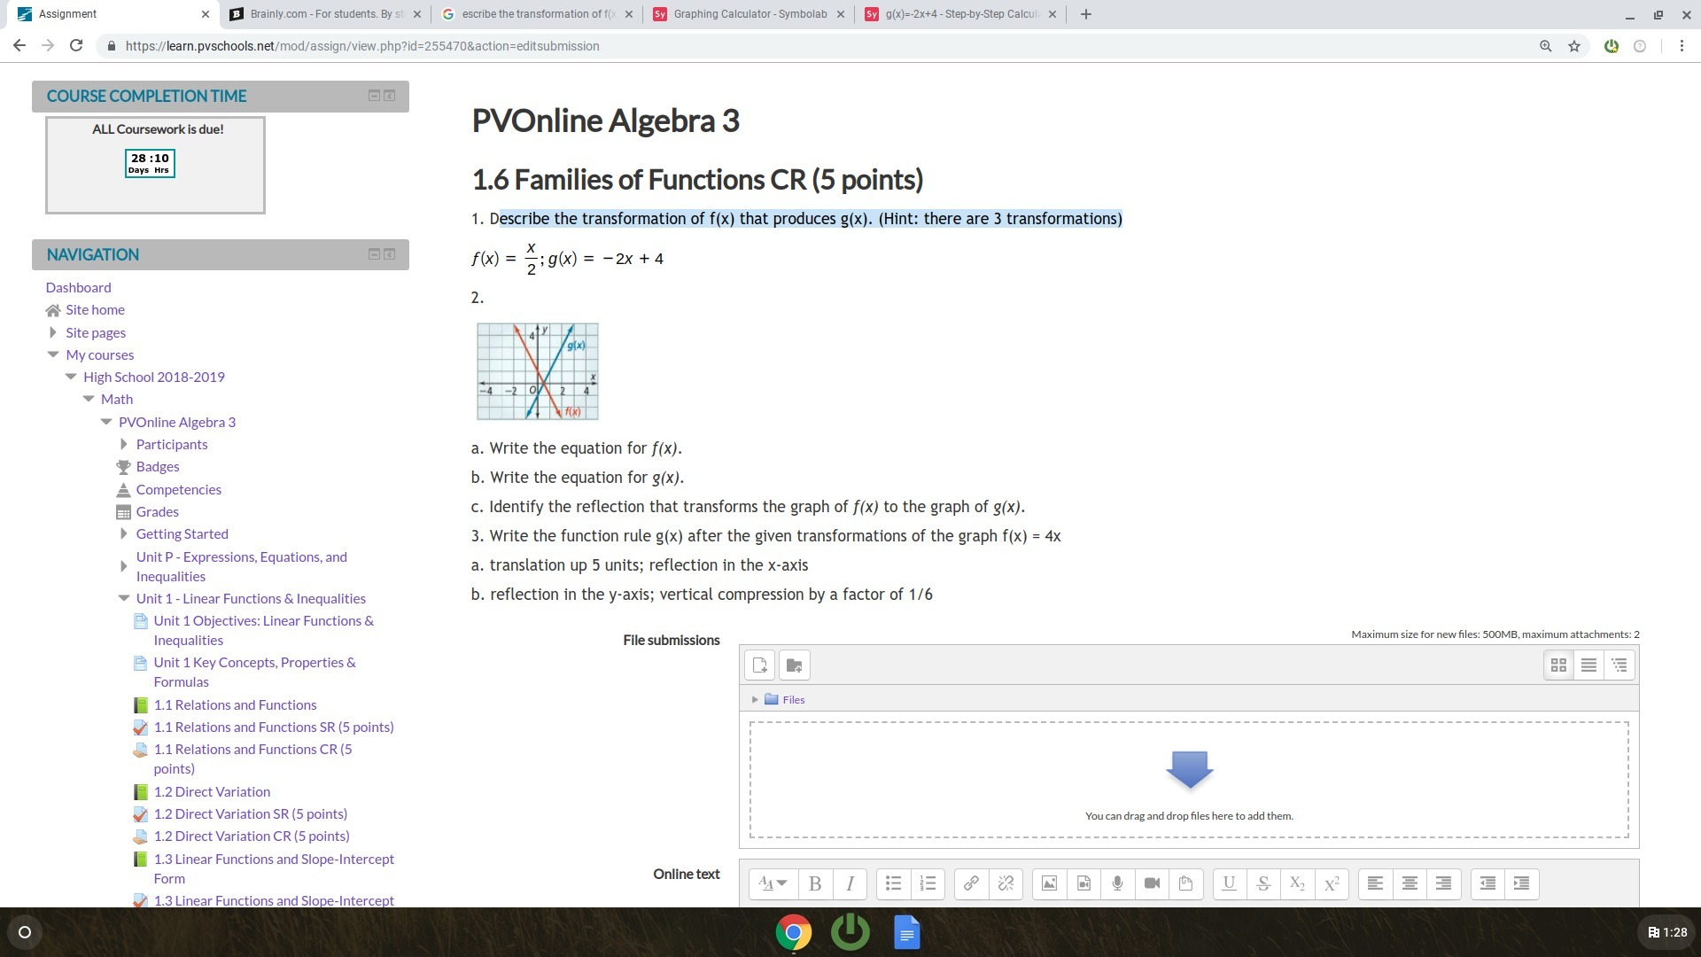
Task: Apply superscript formatting
Action: coord(1332,883)
